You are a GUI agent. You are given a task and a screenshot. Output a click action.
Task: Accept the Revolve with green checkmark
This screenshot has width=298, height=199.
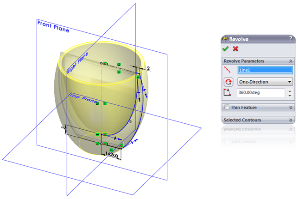click(225, 48)
